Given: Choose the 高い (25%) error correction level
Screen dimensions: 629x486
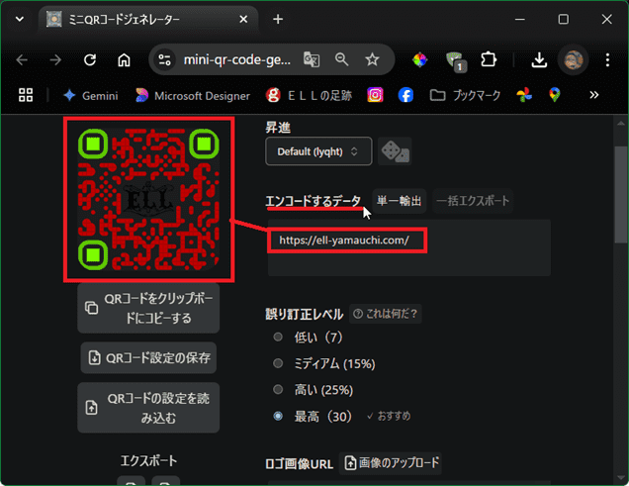Looking at the screenshot, I should tap(278, 389).
